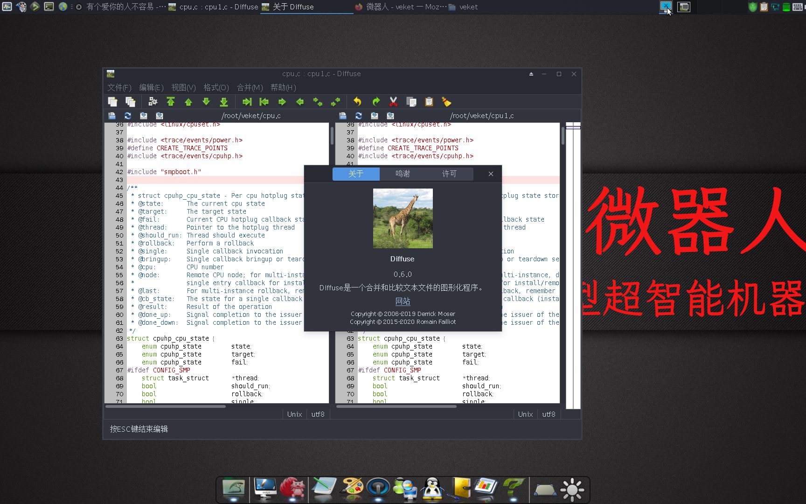Open the 帮助(H) menu
This screenshot has height=504, width=806.
(x=283, y=87)
